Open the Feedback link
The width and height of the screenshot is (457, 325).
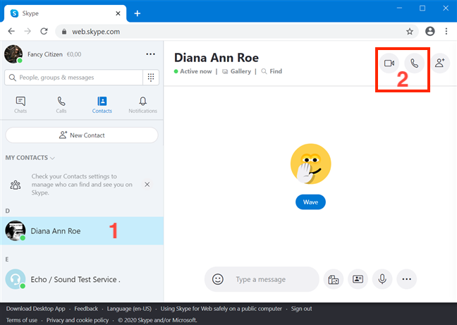tap(86, 309)
